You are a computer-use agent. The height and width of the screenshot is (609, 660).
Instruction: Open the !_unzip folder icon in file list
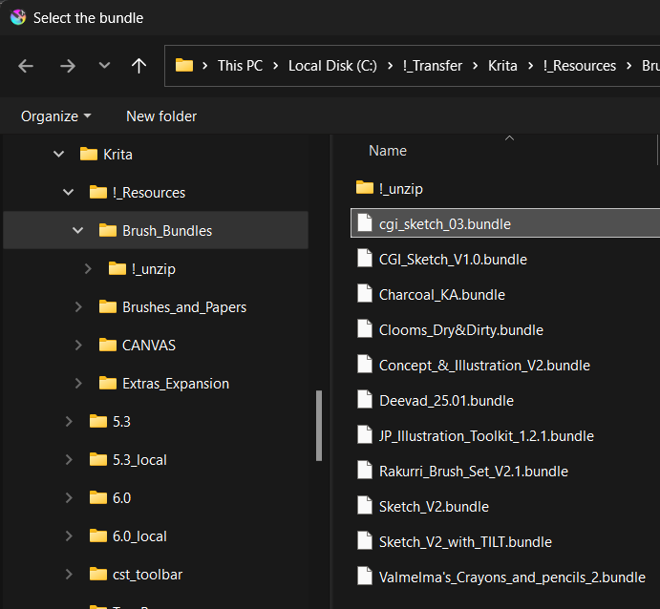(x=364, y=188)
